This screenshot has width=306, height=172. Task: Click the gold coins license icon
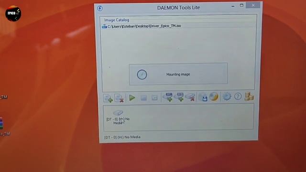click(249, 97)
